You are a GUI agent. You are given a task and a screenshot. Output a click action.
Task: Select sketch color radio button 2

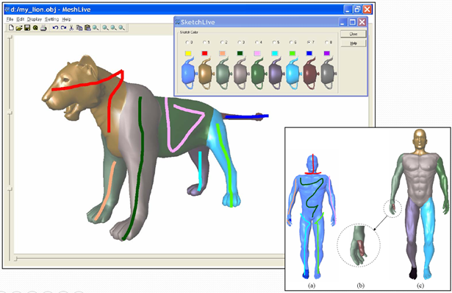coord(223,42)
